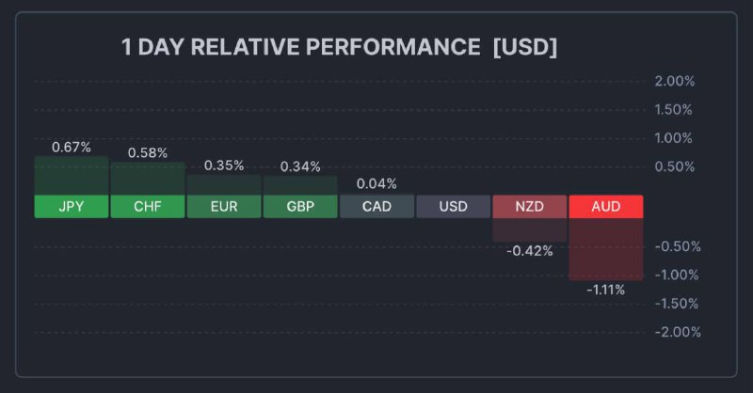Image resolution: width=753 pixels, height=393 pixels.
Task: Select the -1.11% value below AUD
Action: pos(605,290)
